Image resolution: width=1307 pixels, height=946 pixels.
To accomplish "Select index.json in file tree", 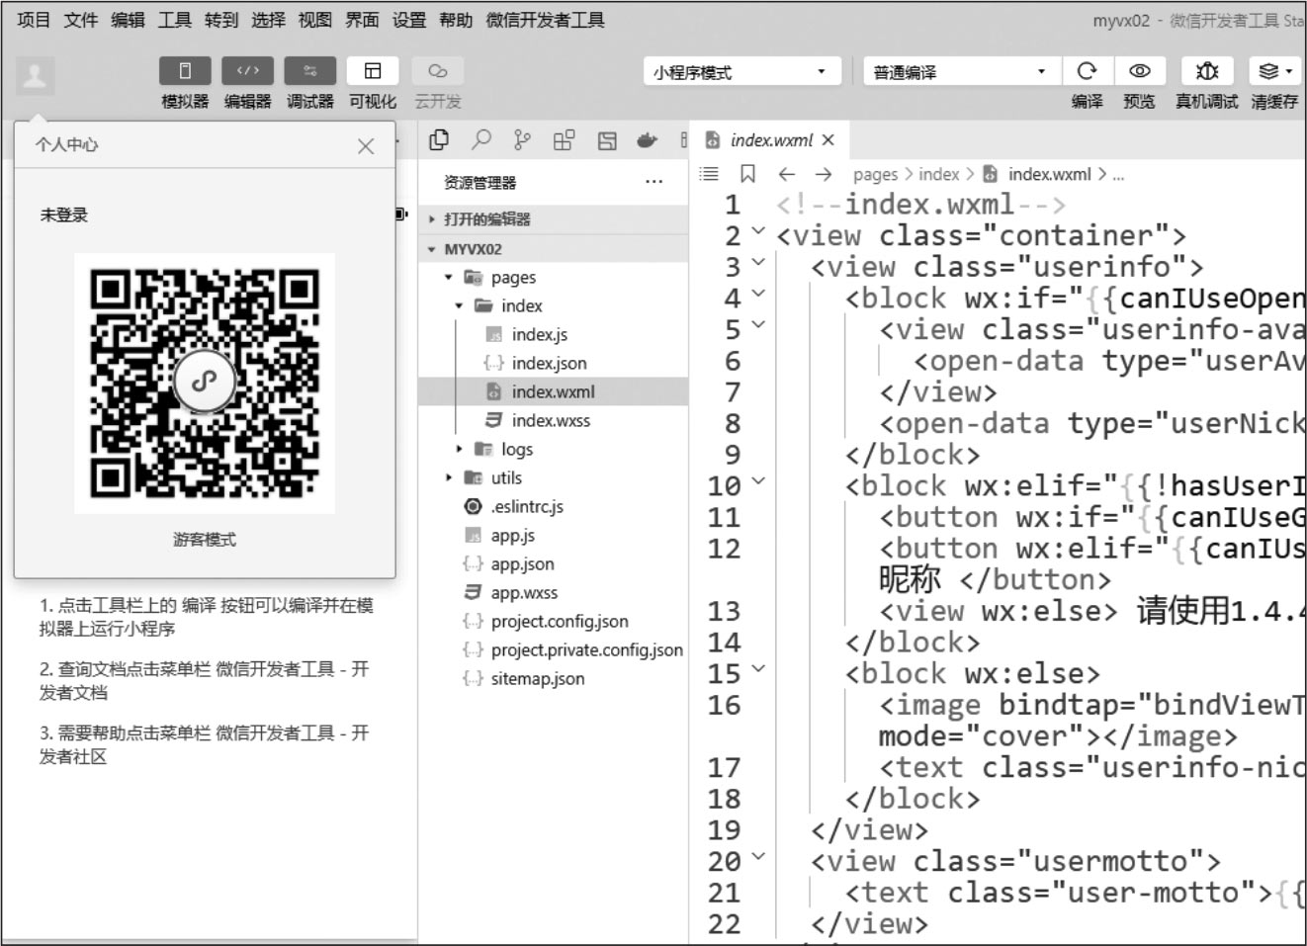I will 549,364.
